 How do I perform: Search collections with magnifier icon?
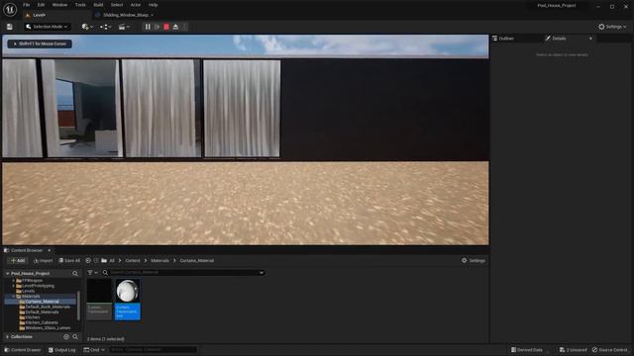pos(75,337)
